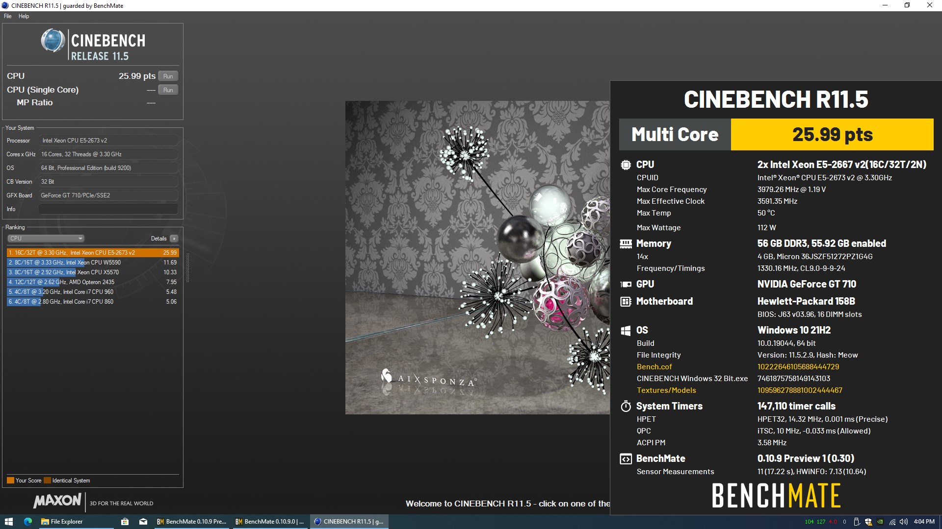The image size is (942, 529).
Task: Click the Textures/Models hash value 10959627888100244467
Action: click(800, 390)
